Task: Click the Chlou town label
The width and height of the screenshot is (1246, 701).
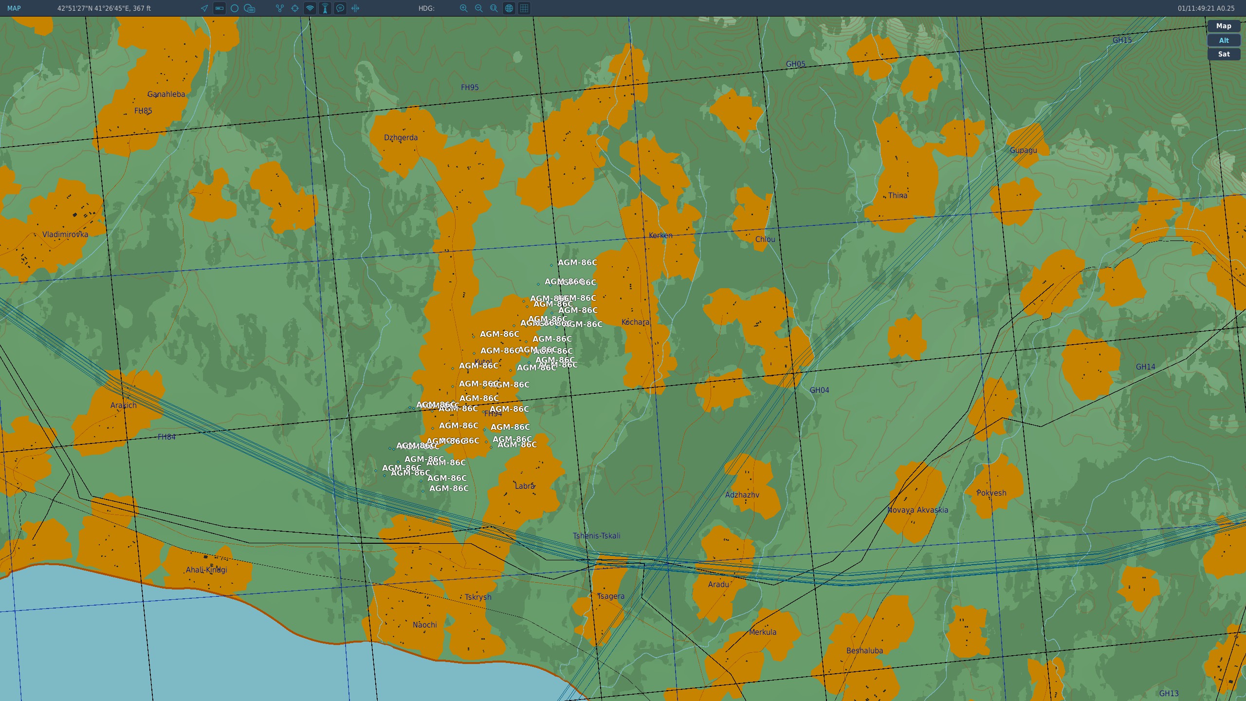Action: pyautogui.click(x=765, y=240)
